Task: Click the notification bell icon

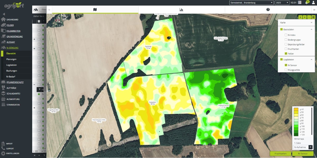Action: (307, 3)
